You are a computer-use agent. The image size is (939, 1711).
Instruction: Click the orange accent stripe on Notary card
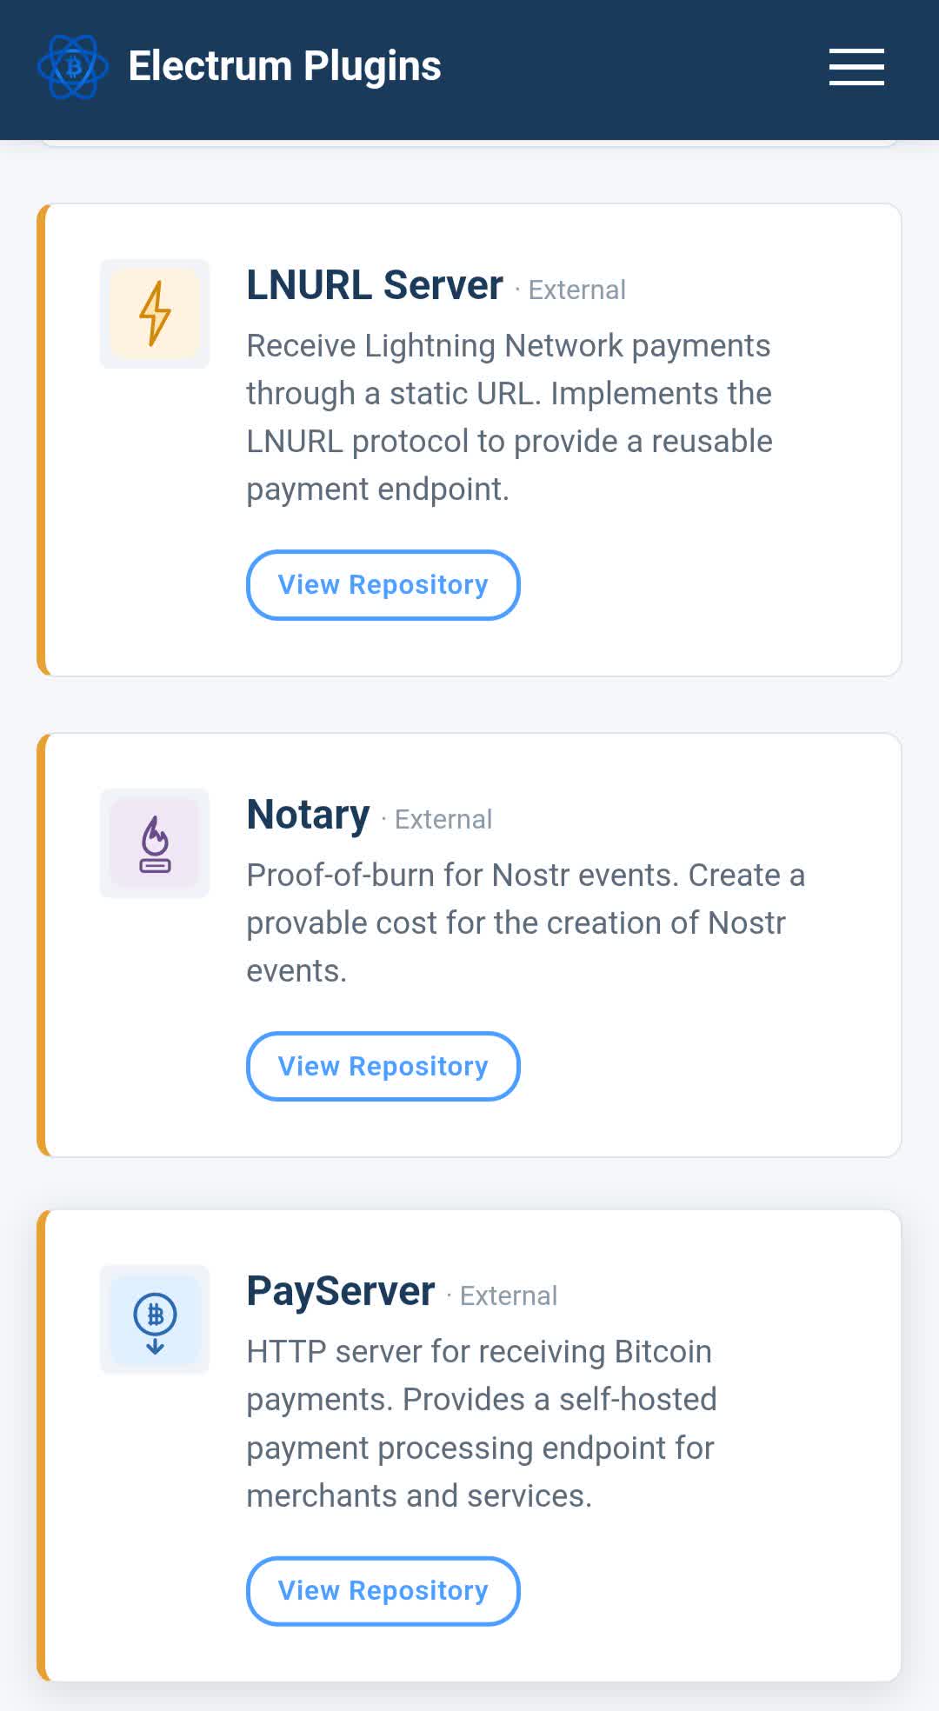click(41, 945)
